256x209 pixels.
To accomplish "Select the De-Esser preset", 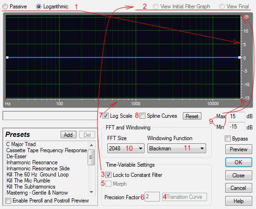I will 16,156.
